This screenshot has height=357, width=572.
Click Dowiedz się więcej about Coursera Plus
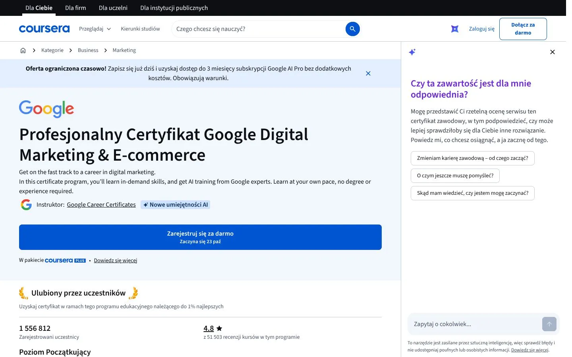coord(116,261)
